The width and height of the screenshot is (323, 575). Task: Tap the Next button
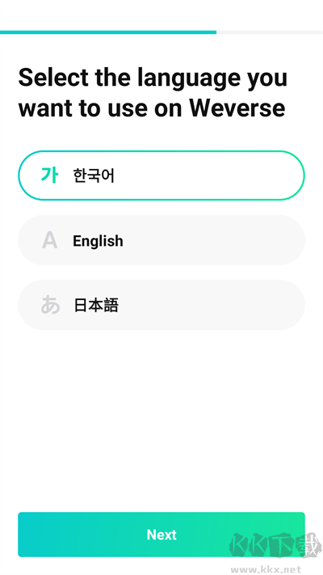[x=161, y=535]
